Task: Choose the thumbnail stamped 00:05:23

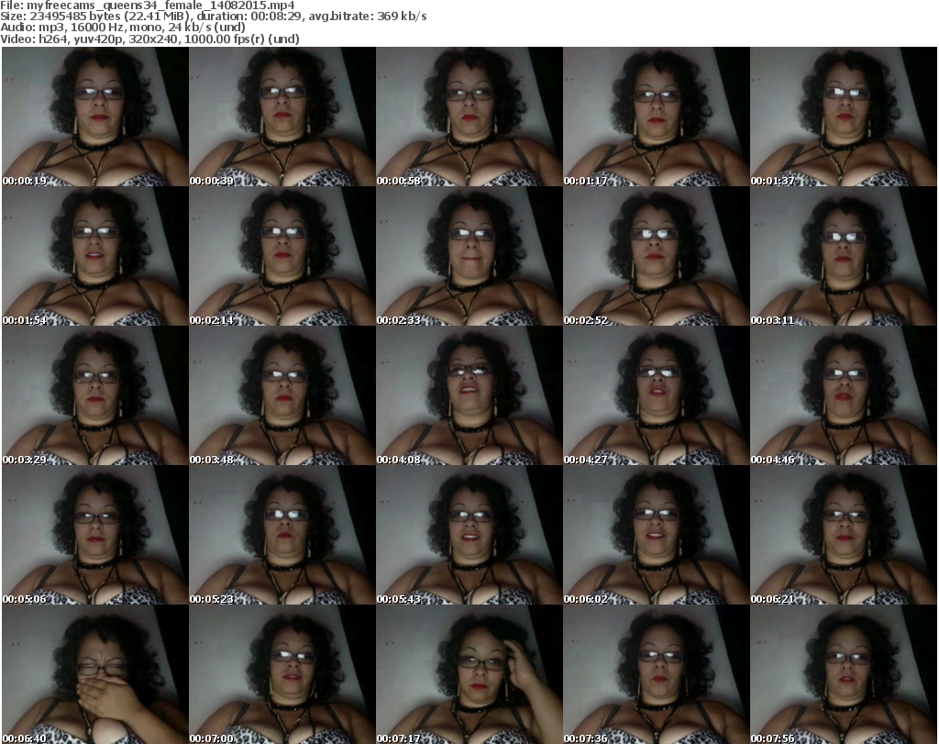Action: point(282,535)
